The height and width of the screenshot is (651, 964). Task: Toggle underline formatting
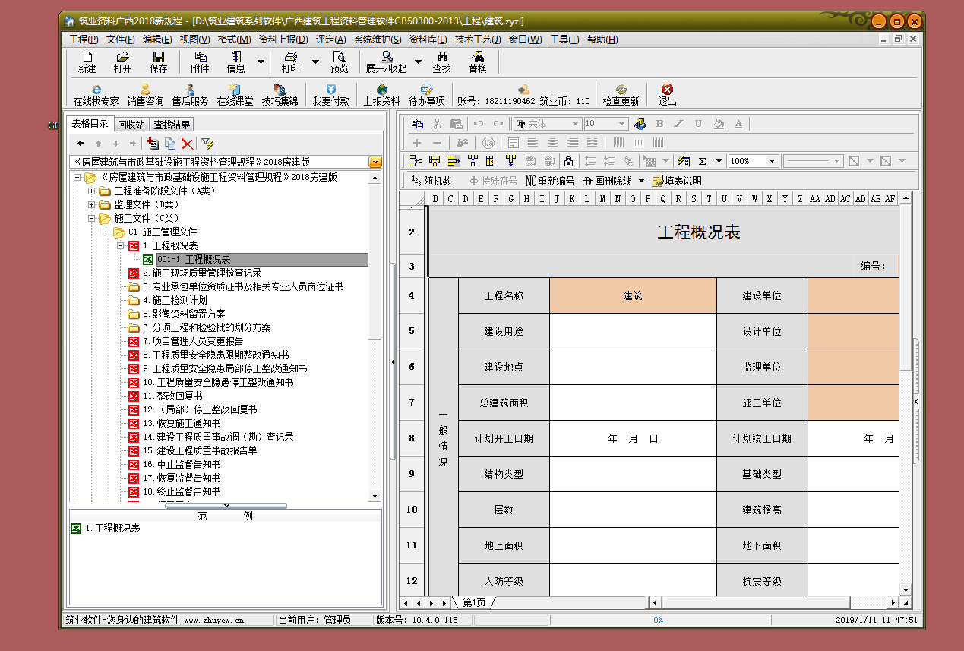(698, 124)
